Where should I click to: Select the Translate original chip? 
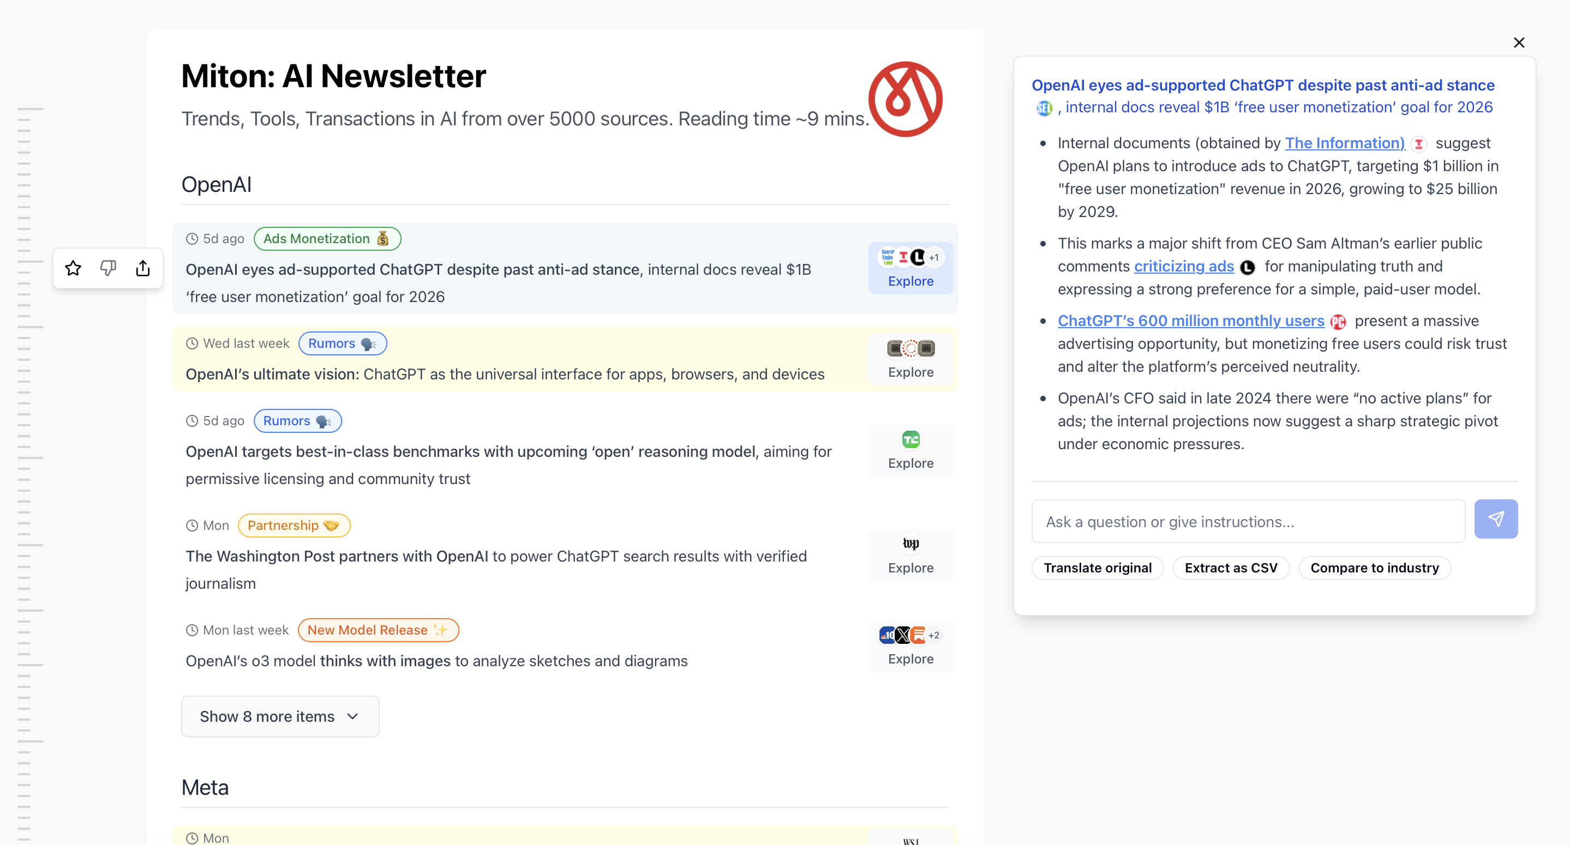point(1097,567)
